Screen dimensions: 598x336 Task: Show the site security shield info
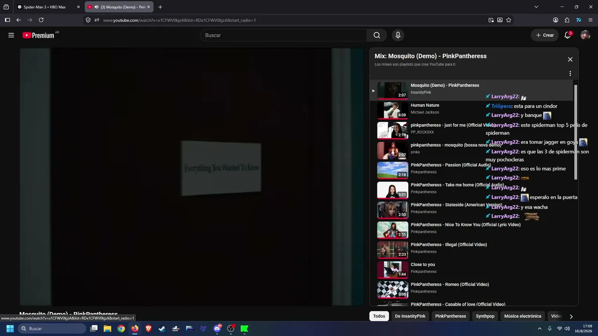tap(88, 20)
